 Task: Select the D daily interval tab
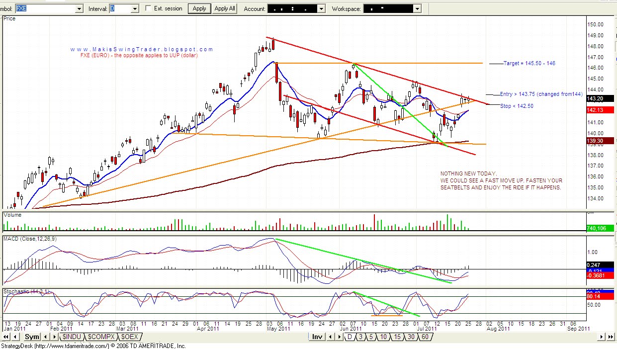coord(349,337)
